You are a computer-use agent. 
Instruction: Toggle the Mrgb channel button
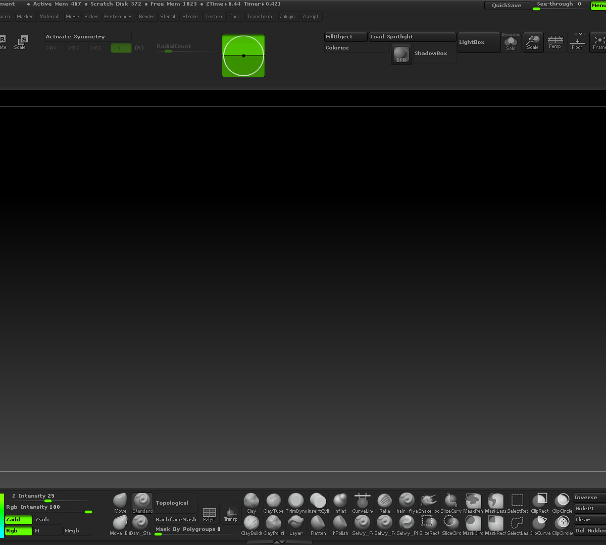(x=77, y=531)
